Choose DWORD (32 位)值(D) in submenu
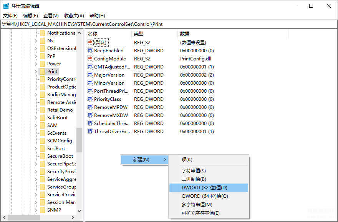The height and width of the screenshot is (222, 338). [x=209, y=188]
